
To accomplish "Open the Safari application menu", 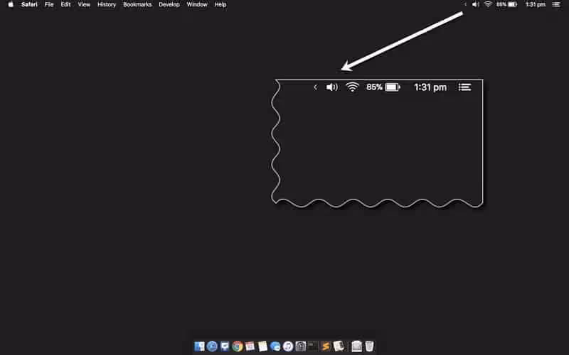I will [29, 4].
